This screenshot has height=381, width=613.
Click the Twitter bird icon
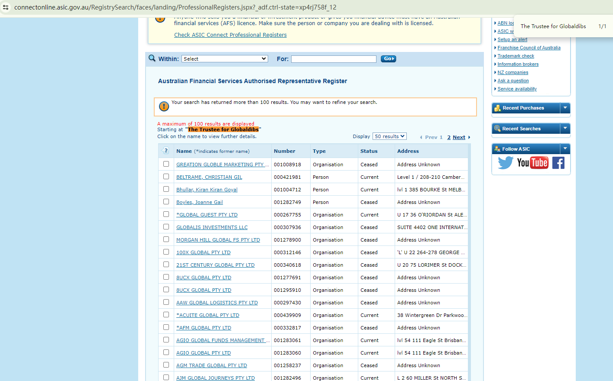pyautogui.click(x=505, y=163)
